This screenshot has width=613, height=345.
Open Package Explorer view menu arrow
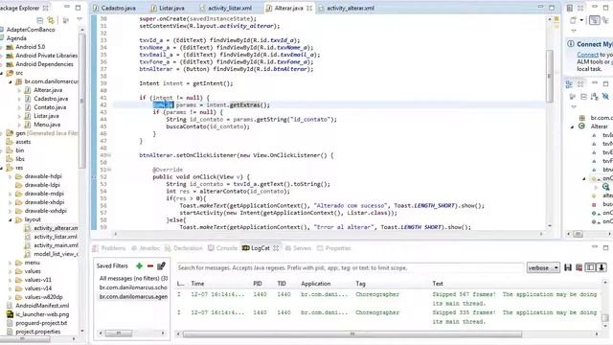79,19
